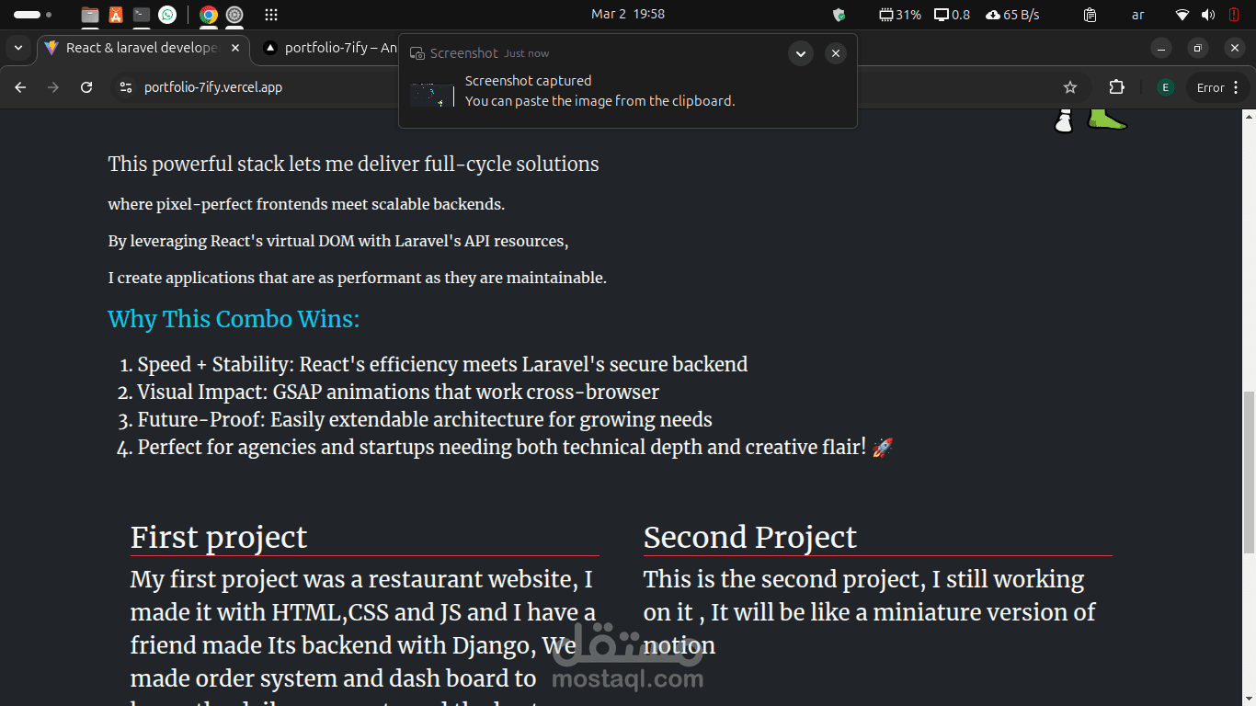This screenshot has width=1256, height=706.
Task: Close the 'React & laravel developer' tab
Action: (x=234, y=48)
